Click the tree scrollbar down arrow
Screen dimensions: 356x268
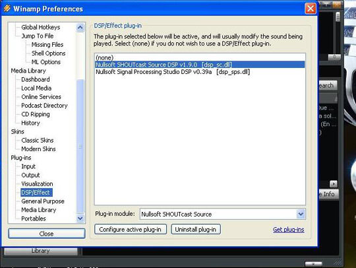coord(80,218)
